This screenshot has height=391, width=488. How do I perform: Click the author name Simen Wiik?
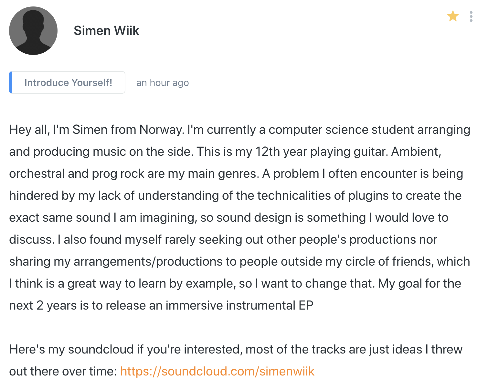tap(106, 31)
